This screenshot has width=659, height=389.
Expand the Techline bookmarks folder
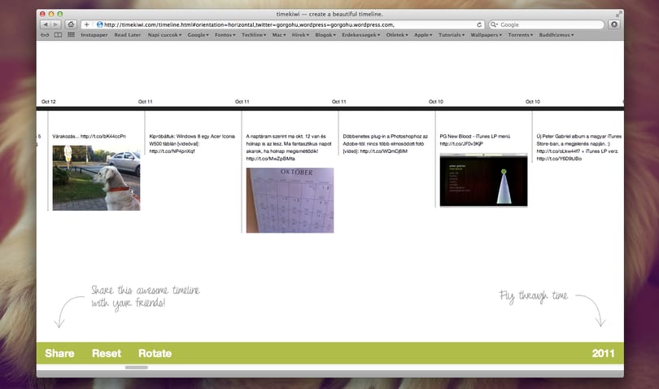pos(253,35)
